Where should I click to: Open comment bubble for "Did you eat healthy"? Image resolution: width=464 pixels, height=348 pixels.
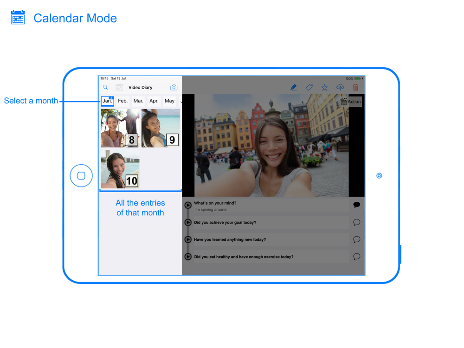356,257
